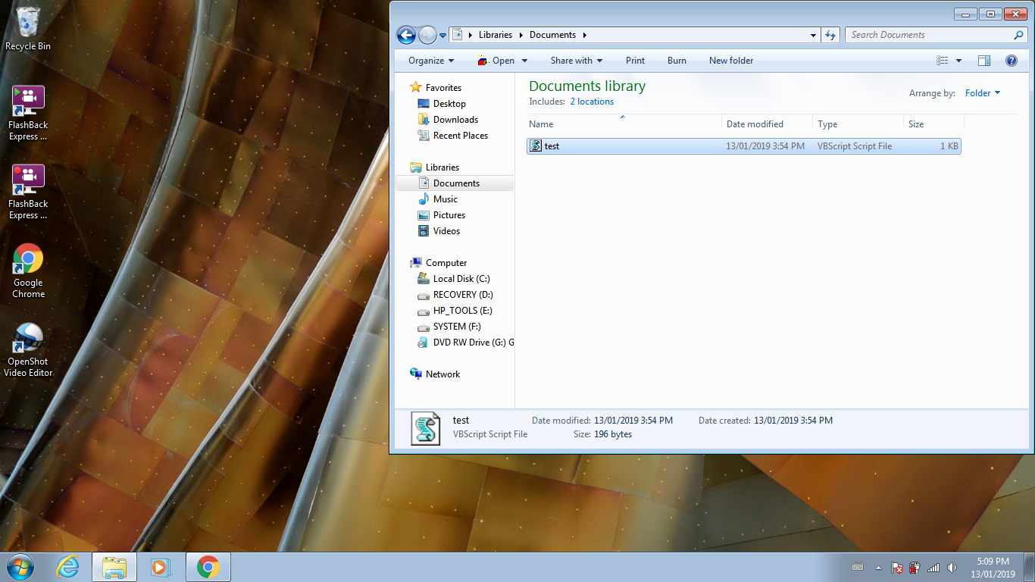Open the Organize menu
Viewport: 1035px width, 582px height.
(x=429, y=60)
